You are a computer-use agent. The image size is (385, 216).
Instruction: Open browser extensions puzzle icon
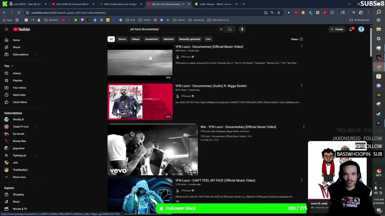pyautogui.click(x=332, y=13)
